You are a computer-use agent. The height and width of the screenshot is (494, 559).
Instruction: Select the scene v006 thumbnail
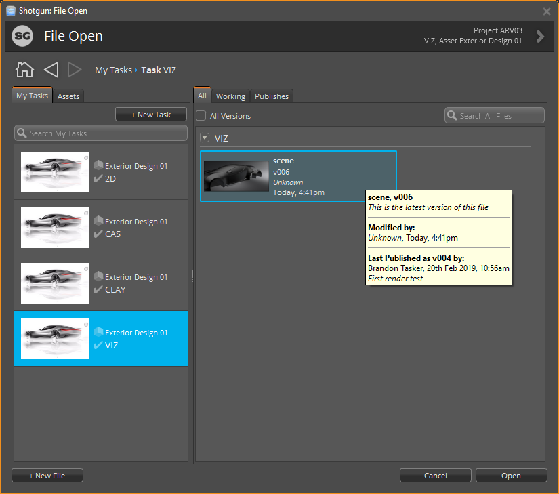[x=236, y=175]
